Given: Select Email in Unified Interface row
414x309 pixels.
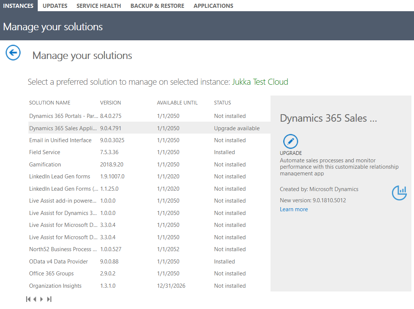Looking at the screenshot, I should click(x=149, y=140).
